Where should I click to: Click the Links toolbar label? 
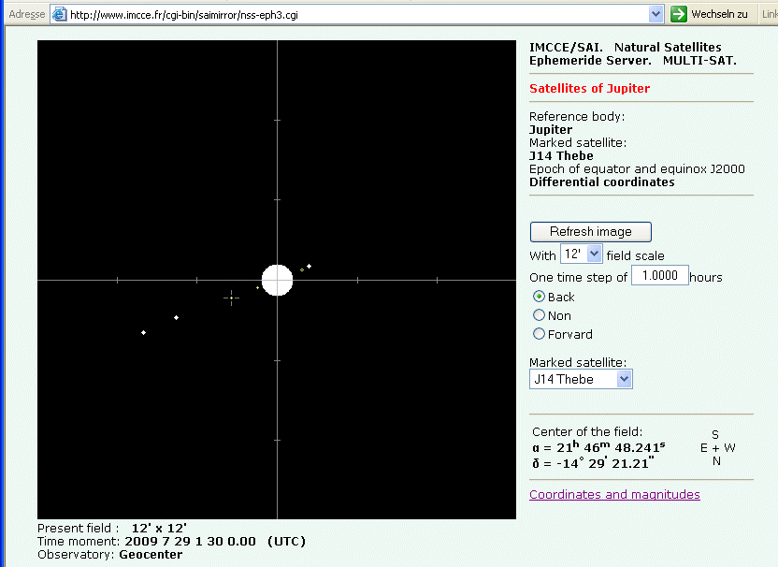769,14
